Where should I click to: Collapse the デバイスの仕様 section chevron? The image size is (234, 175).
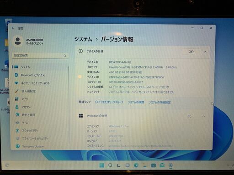pos(205,52)
